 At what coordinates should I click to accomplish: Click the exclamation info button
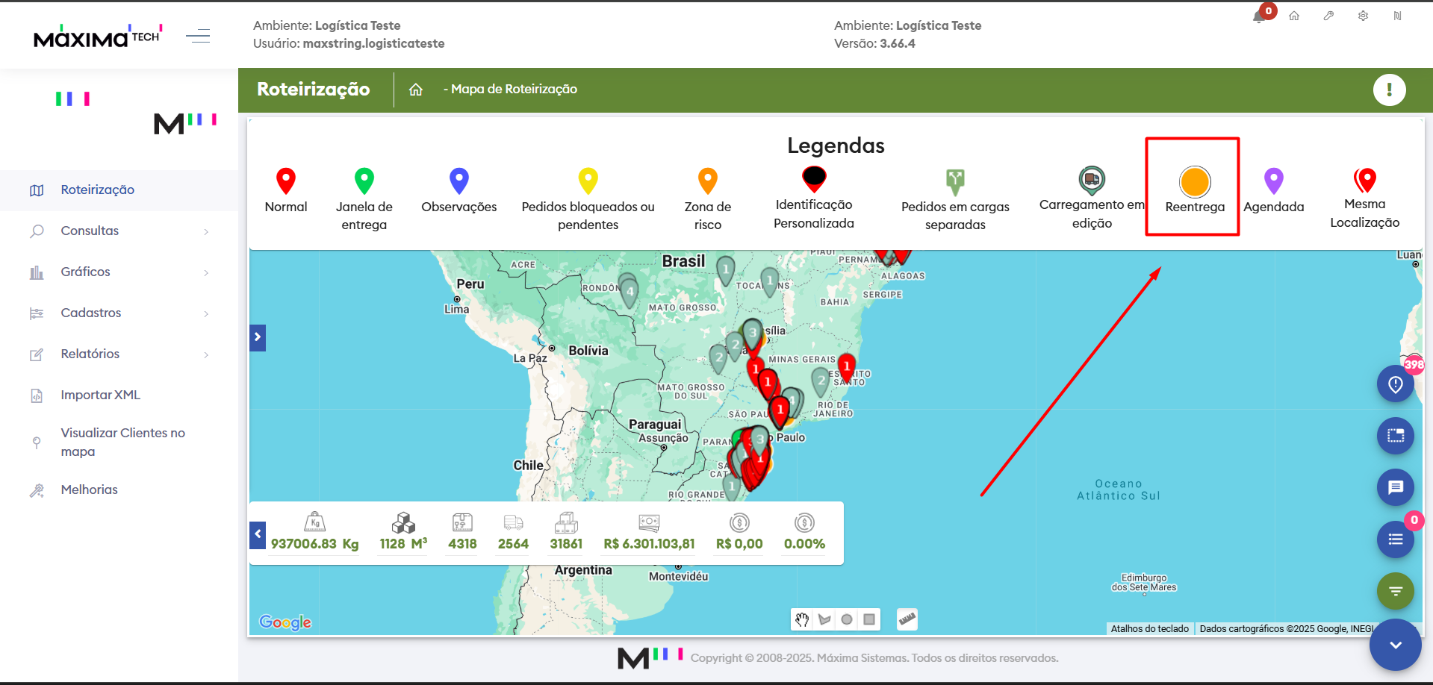click(1389, 90)
